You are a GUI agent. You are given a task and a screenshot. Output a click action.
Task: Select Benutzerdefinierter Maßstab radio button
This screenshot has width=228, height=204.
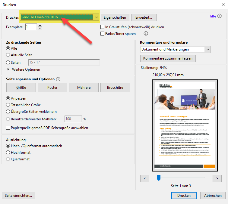coord(8,119)
